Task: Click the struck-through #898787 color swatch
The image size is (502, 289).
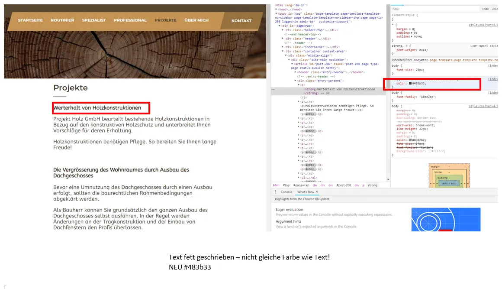Action: [x=410, y=140]
